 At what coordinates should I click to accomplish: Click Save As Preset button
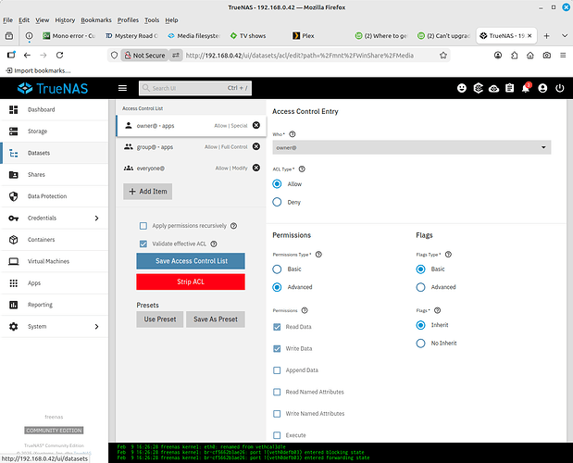coord(216,319)
